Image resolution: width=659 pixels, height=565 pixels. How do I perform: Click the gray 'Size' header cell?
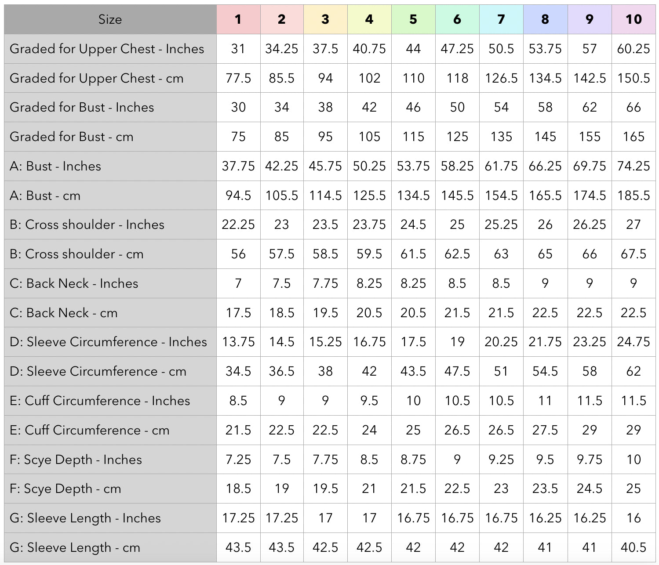(110, 19)
